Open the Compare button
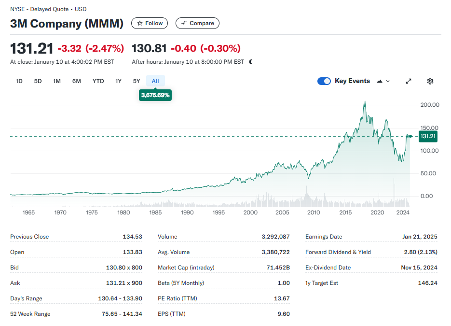Screen dimensions: 451x326 click(x=197, y=23)
